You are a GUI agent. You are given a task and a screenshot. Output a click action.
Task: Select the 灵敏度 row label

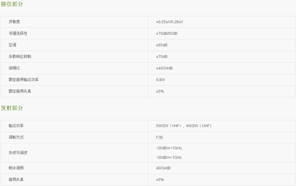click(14, 22)
